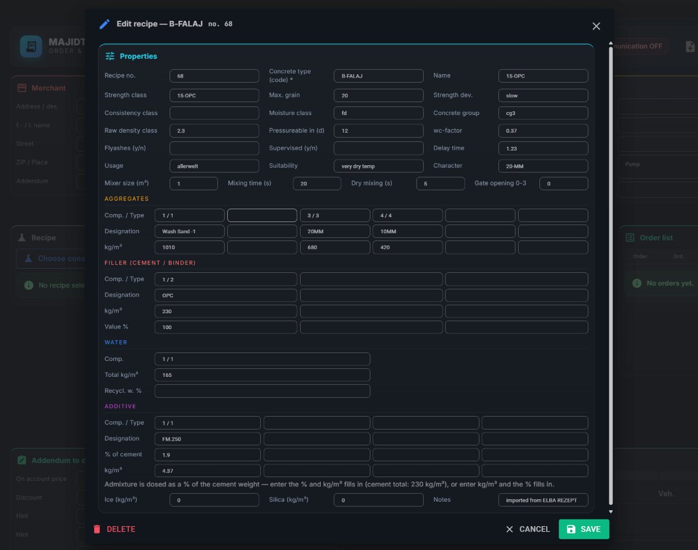Click the dialog vertical scrollbar thumb
This screenshot has width=698, height=550.
point(611,276)
